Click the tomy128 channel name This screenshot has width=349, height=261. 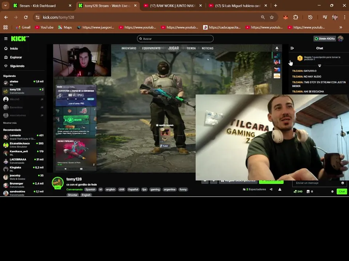74,179
